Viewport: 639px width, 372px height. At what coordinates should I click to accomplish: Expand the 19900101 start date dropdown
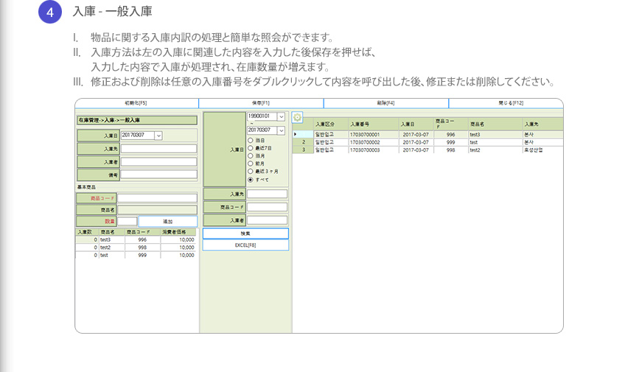281,116
